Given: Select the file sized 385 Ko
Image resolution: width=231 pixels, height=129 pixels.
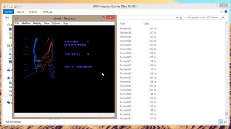Looking at the screenshot, I should 138,82.
